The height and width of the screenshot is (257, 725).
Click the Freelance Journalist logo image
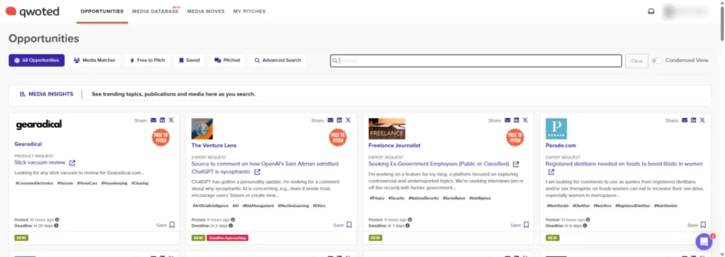387,128
